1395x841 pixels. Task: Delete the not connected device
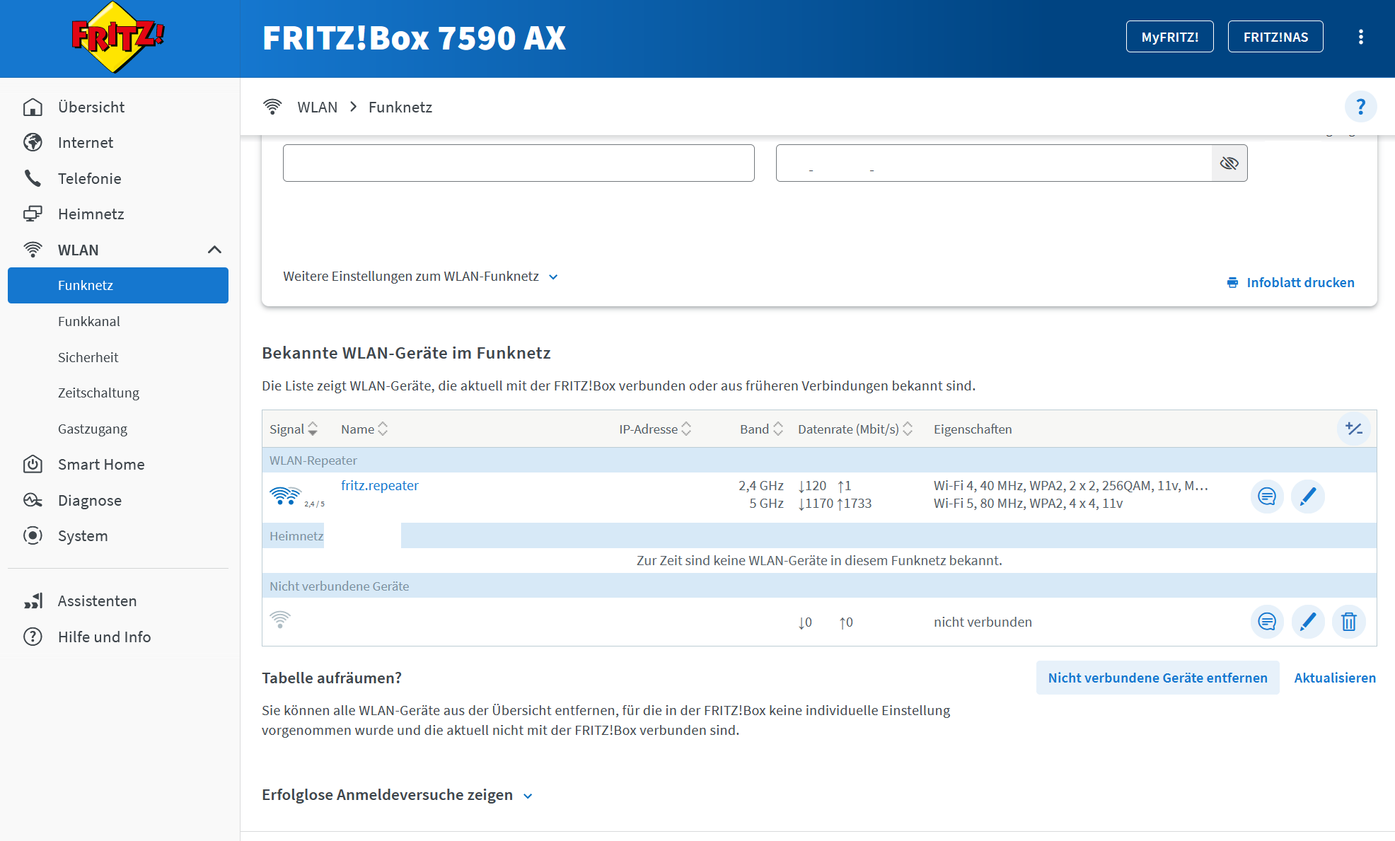[x=1348, y=622]
